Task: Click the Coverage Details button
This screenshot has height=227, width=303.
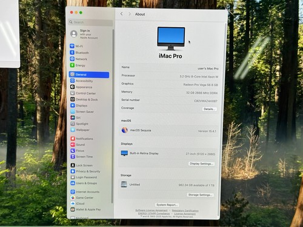Action: pos(210,109)
